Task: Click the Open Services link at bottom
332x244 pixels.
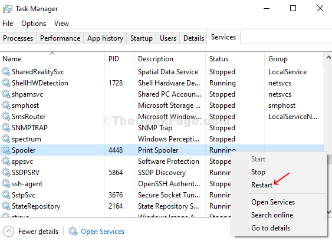Action: [x=103, y=232]
